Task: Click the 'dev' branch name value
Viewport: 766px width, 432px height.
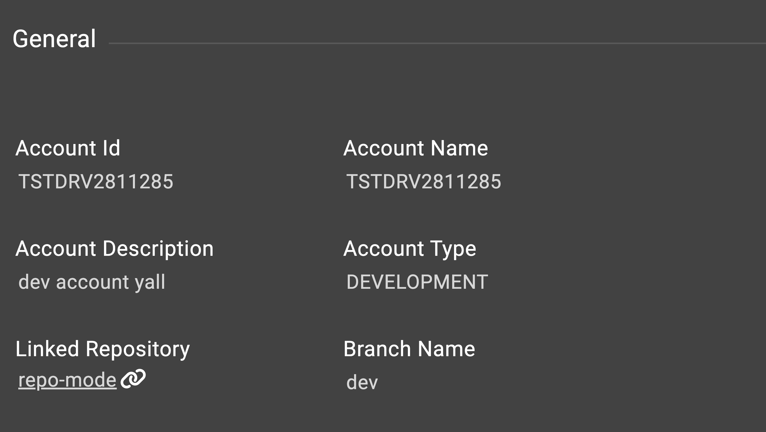Action: pyautogui.click(x=362, y=382)
